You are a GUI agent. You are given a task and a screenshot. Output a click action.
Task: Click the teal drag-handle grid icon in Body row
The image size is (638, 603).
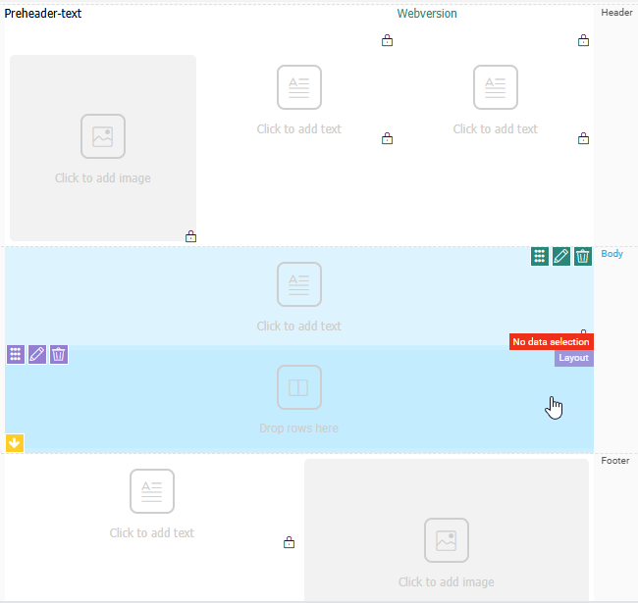539,257
